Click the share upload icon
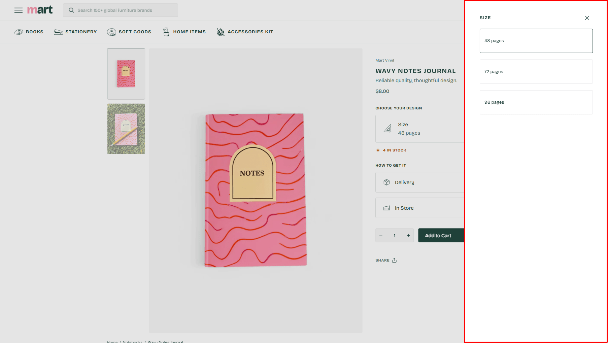The image size is (608, 343). pyautogui.click(x=394, y=260)
